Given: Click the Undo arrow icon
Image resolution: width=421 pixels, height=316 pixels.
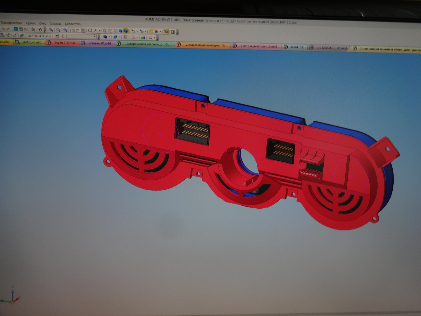Looking at the screenshot, I should tap(3, 29).
